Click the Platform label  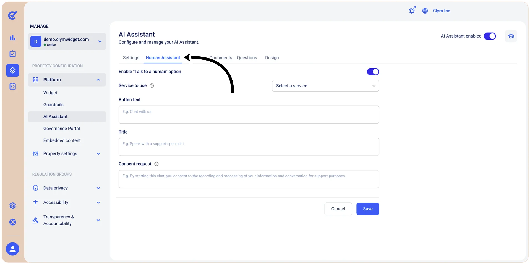coord(52,80)
